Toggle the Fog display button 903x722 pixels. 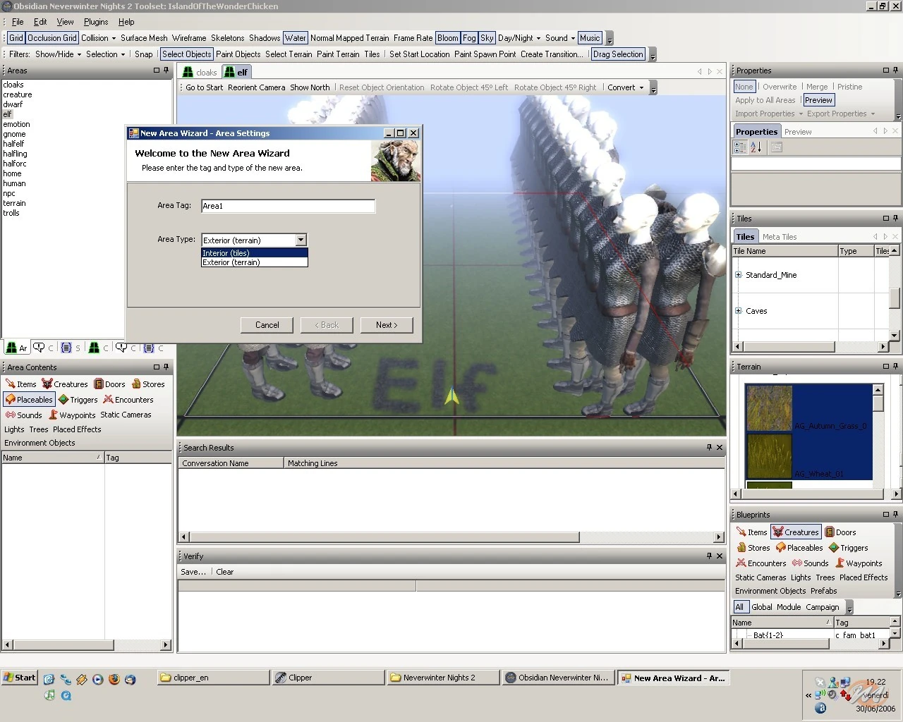coord(469,38)
